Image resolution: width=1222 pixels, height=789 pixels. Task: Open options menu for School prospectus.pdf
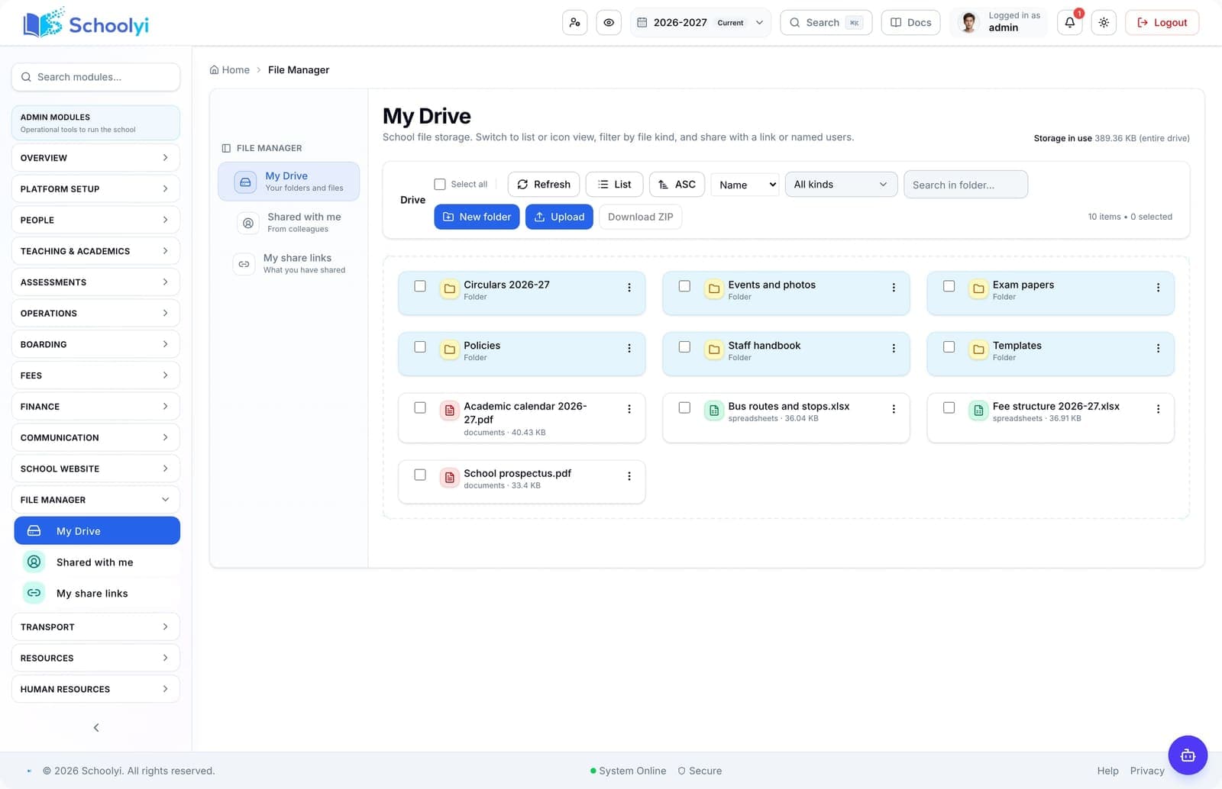(629, 476)
